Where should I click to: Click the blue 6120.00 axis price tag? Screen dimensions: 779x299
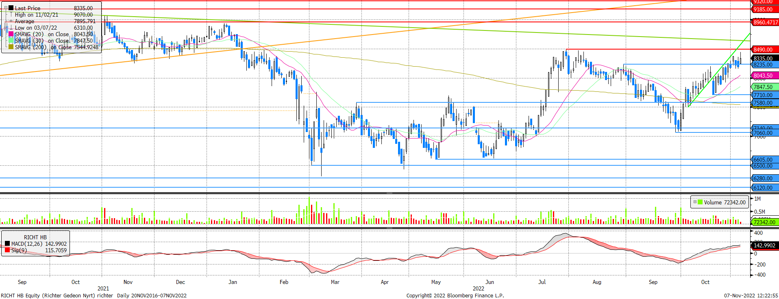click(x=764, y=188)
